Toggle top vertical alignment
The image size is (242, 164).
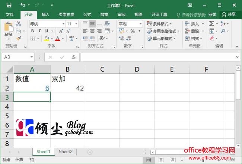pos(85,23)
